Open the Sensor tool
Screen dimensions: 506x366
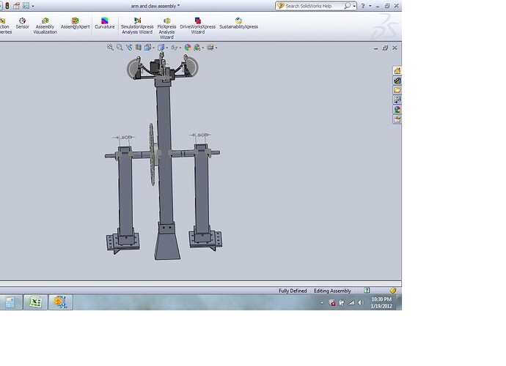coord(22,23)
